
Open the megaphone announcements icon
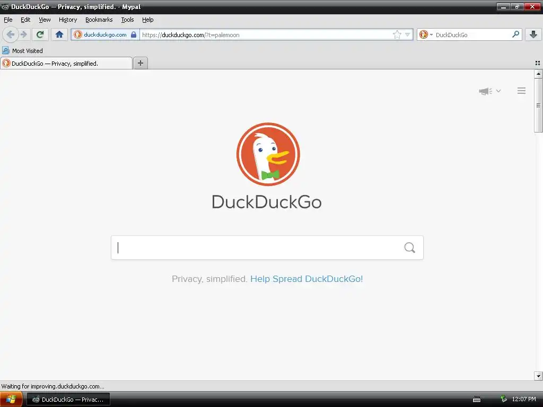tap(486, 91)
